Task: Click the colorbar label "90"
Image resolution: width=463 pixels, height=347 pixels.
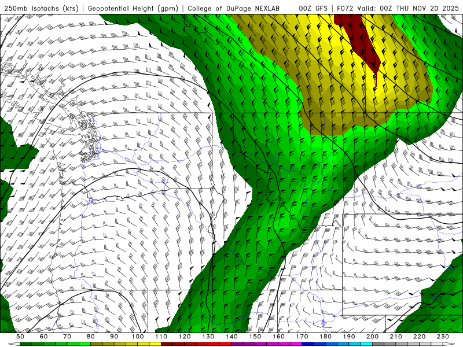Action: point(114,337)
